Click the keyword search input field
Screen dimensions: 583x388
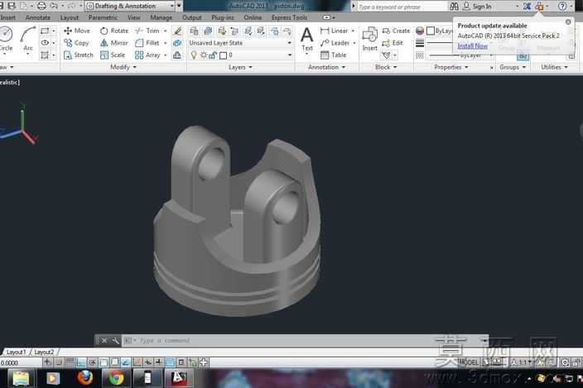402,7
